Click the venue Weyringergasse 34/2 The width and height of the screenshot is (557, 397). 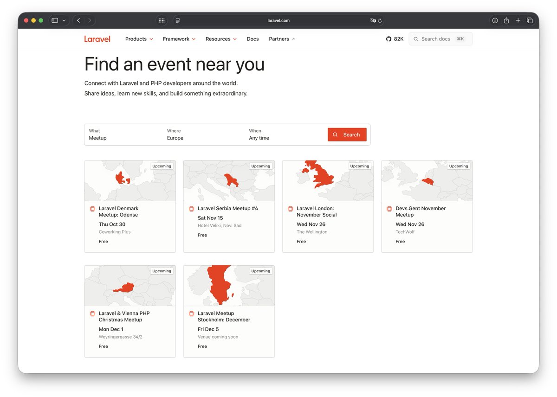tap(120, 337)
